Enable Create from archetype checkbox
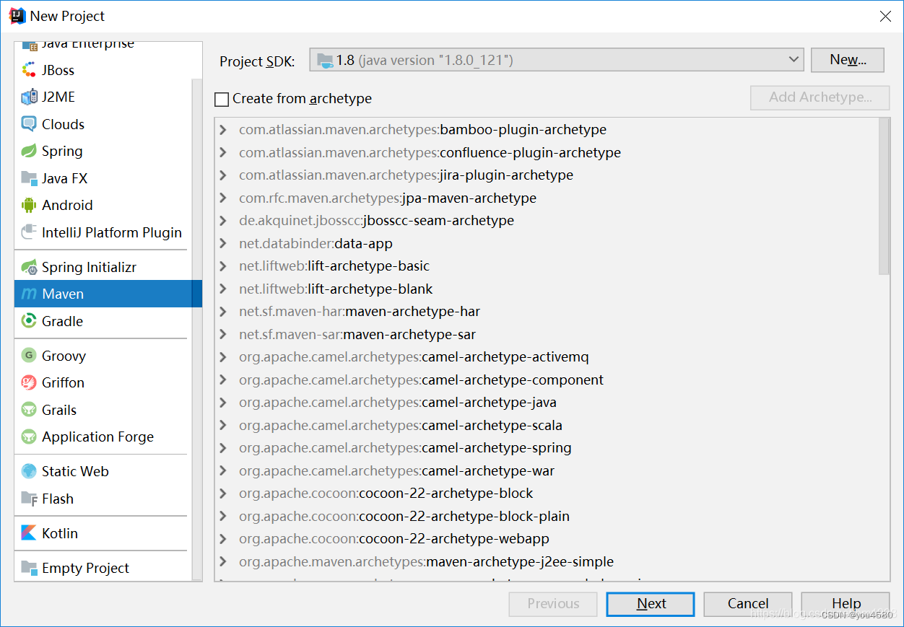904x627 pixels. tap(222, 99)
